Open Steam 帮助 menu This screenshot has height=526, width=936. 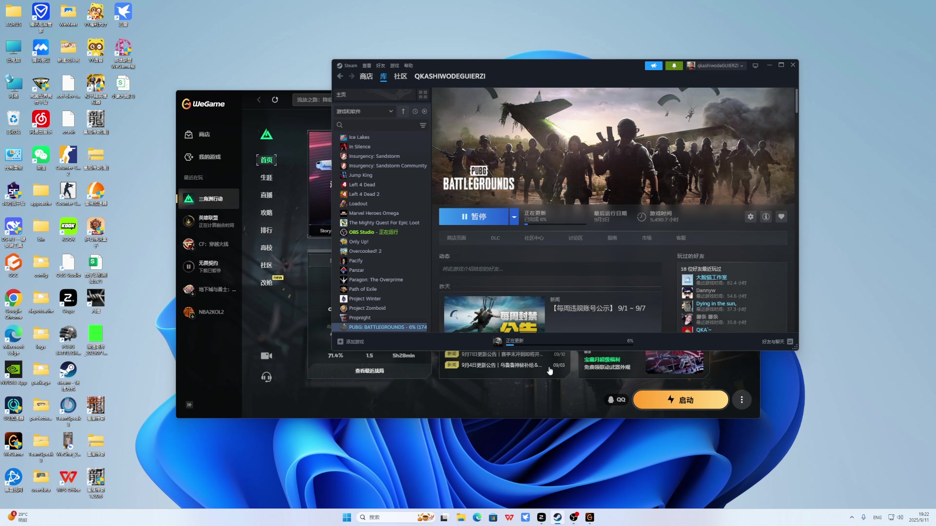409,66
